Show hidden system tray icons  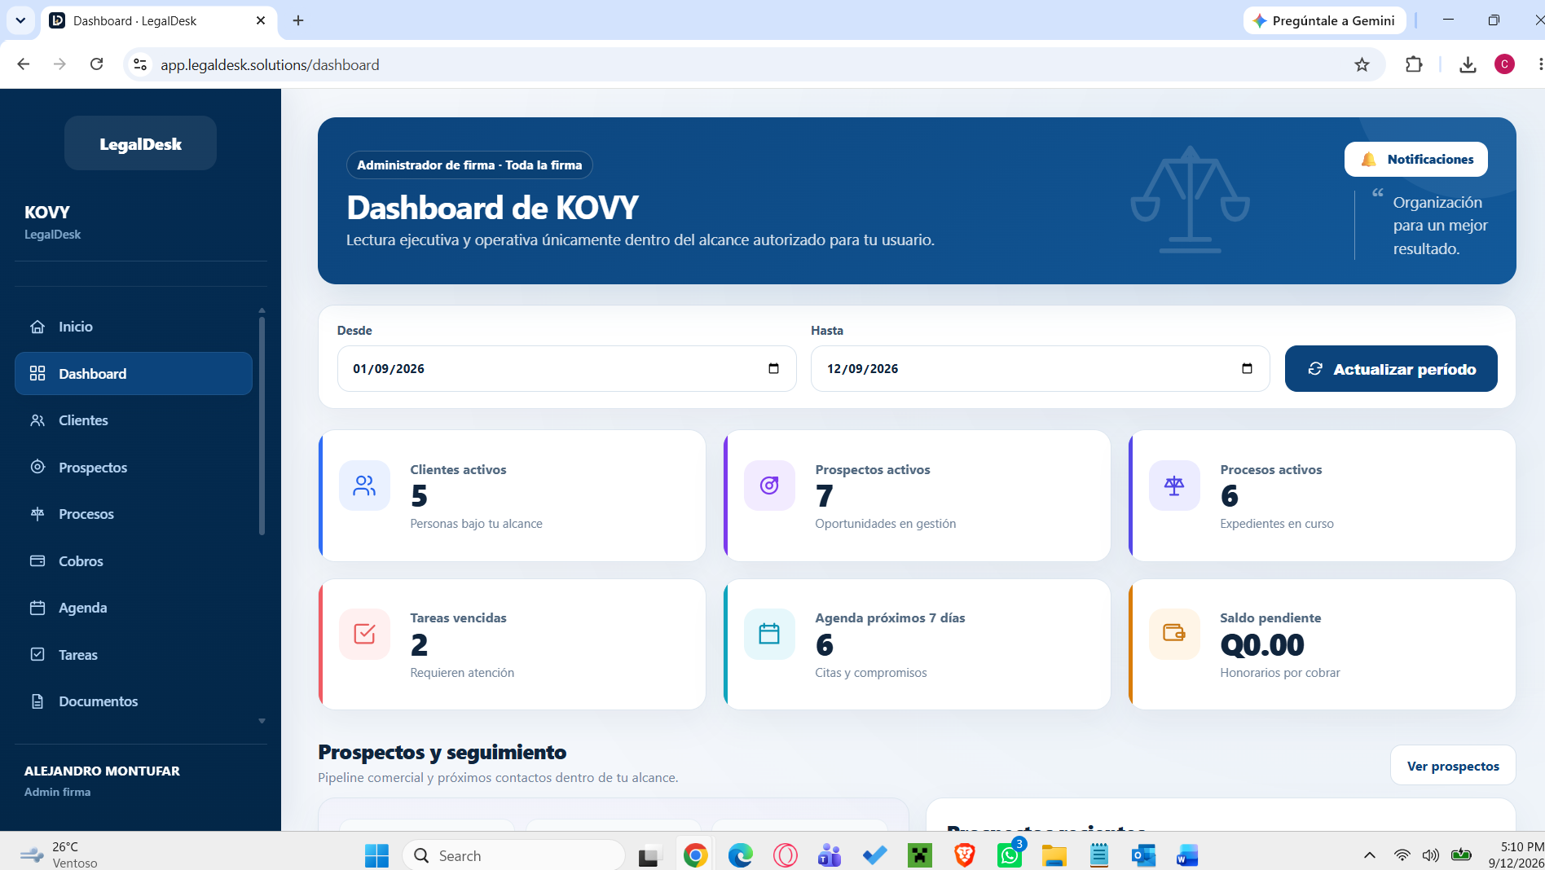pyautogui.click(x=1369, y=855)
